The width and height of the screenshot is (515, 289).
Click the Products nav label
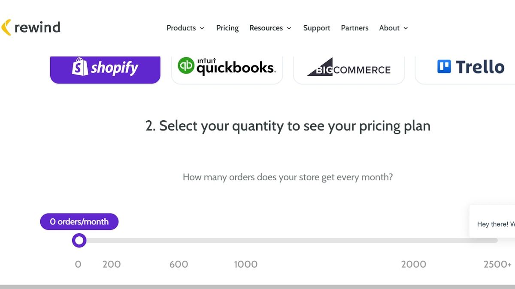pos(181,28)
